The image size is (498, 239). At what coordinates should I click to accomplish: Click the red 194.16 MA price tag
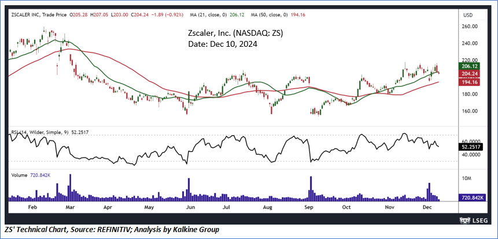[x=470, y=82]
